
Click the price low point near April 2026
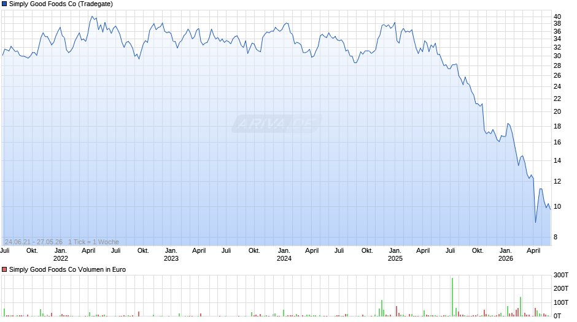tap(535, 222)
